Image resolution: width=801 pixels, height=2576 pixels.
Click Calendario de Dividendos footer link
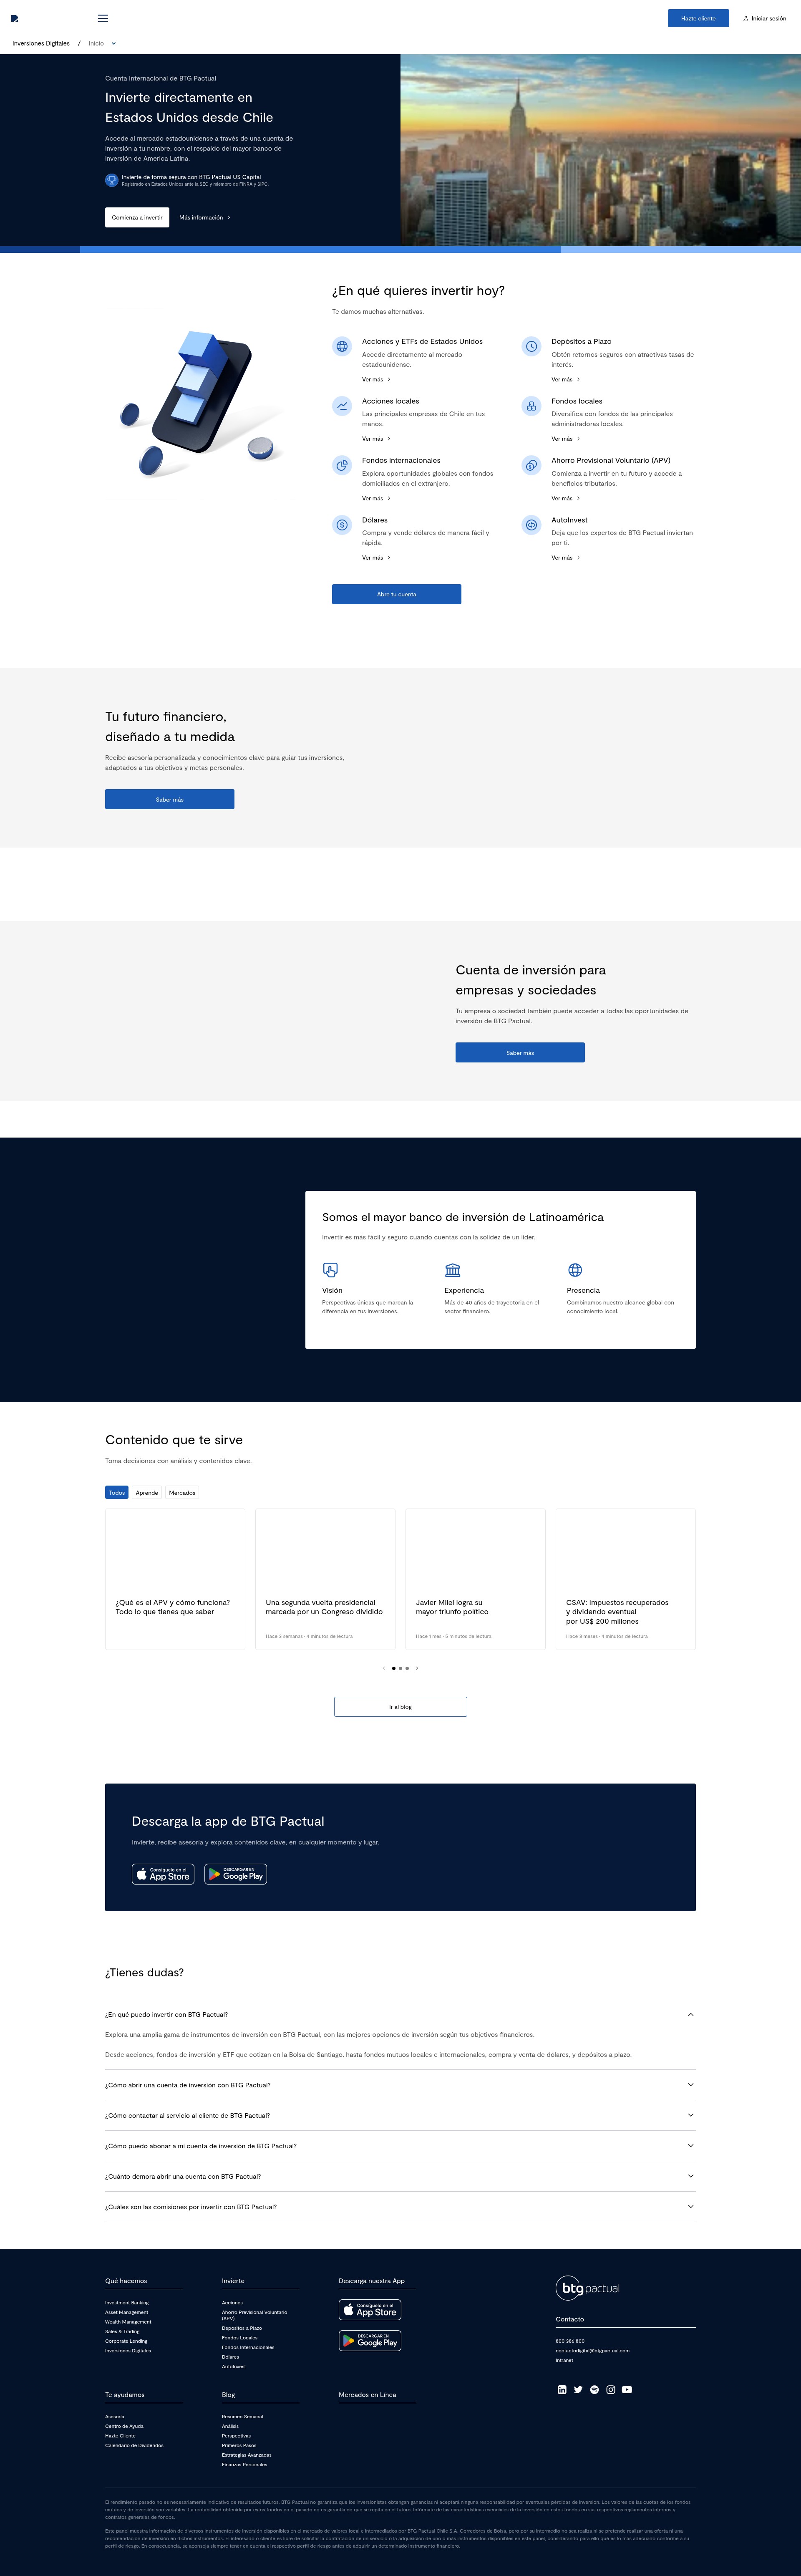[134, 2445]
